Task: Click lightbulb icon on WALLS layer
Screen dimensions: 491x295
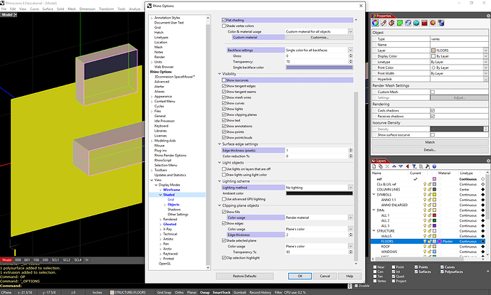Action: coord(424,235)
